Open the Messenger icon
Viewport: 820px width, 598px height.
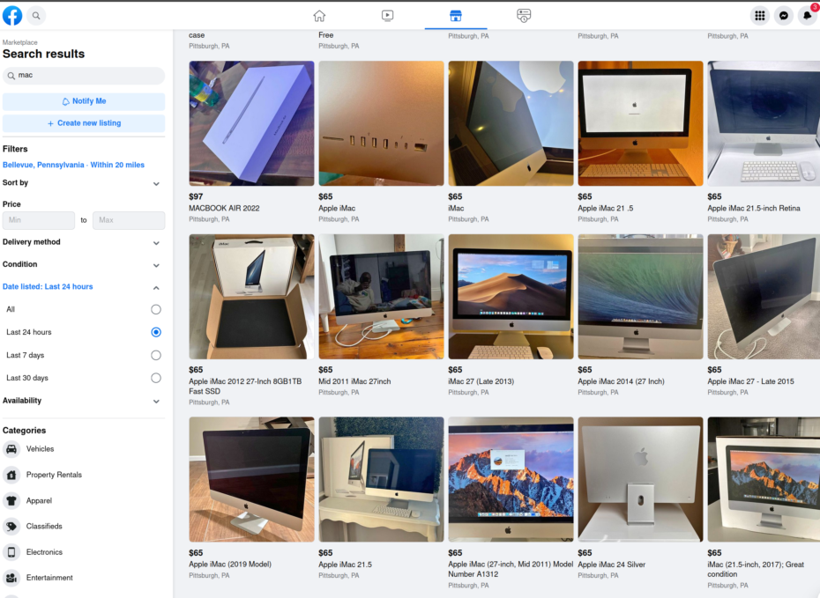784,16
